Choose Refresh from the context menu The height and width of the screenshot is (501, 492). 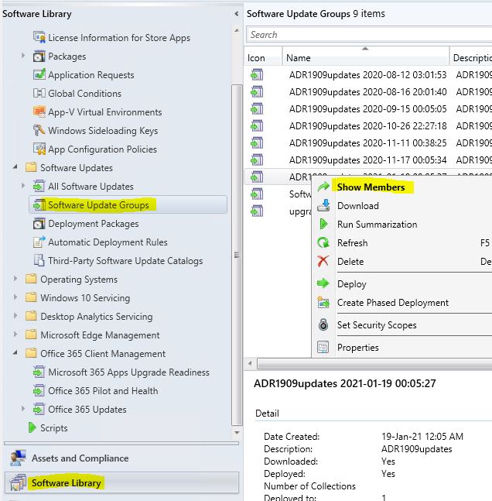[x=353, y=243]
